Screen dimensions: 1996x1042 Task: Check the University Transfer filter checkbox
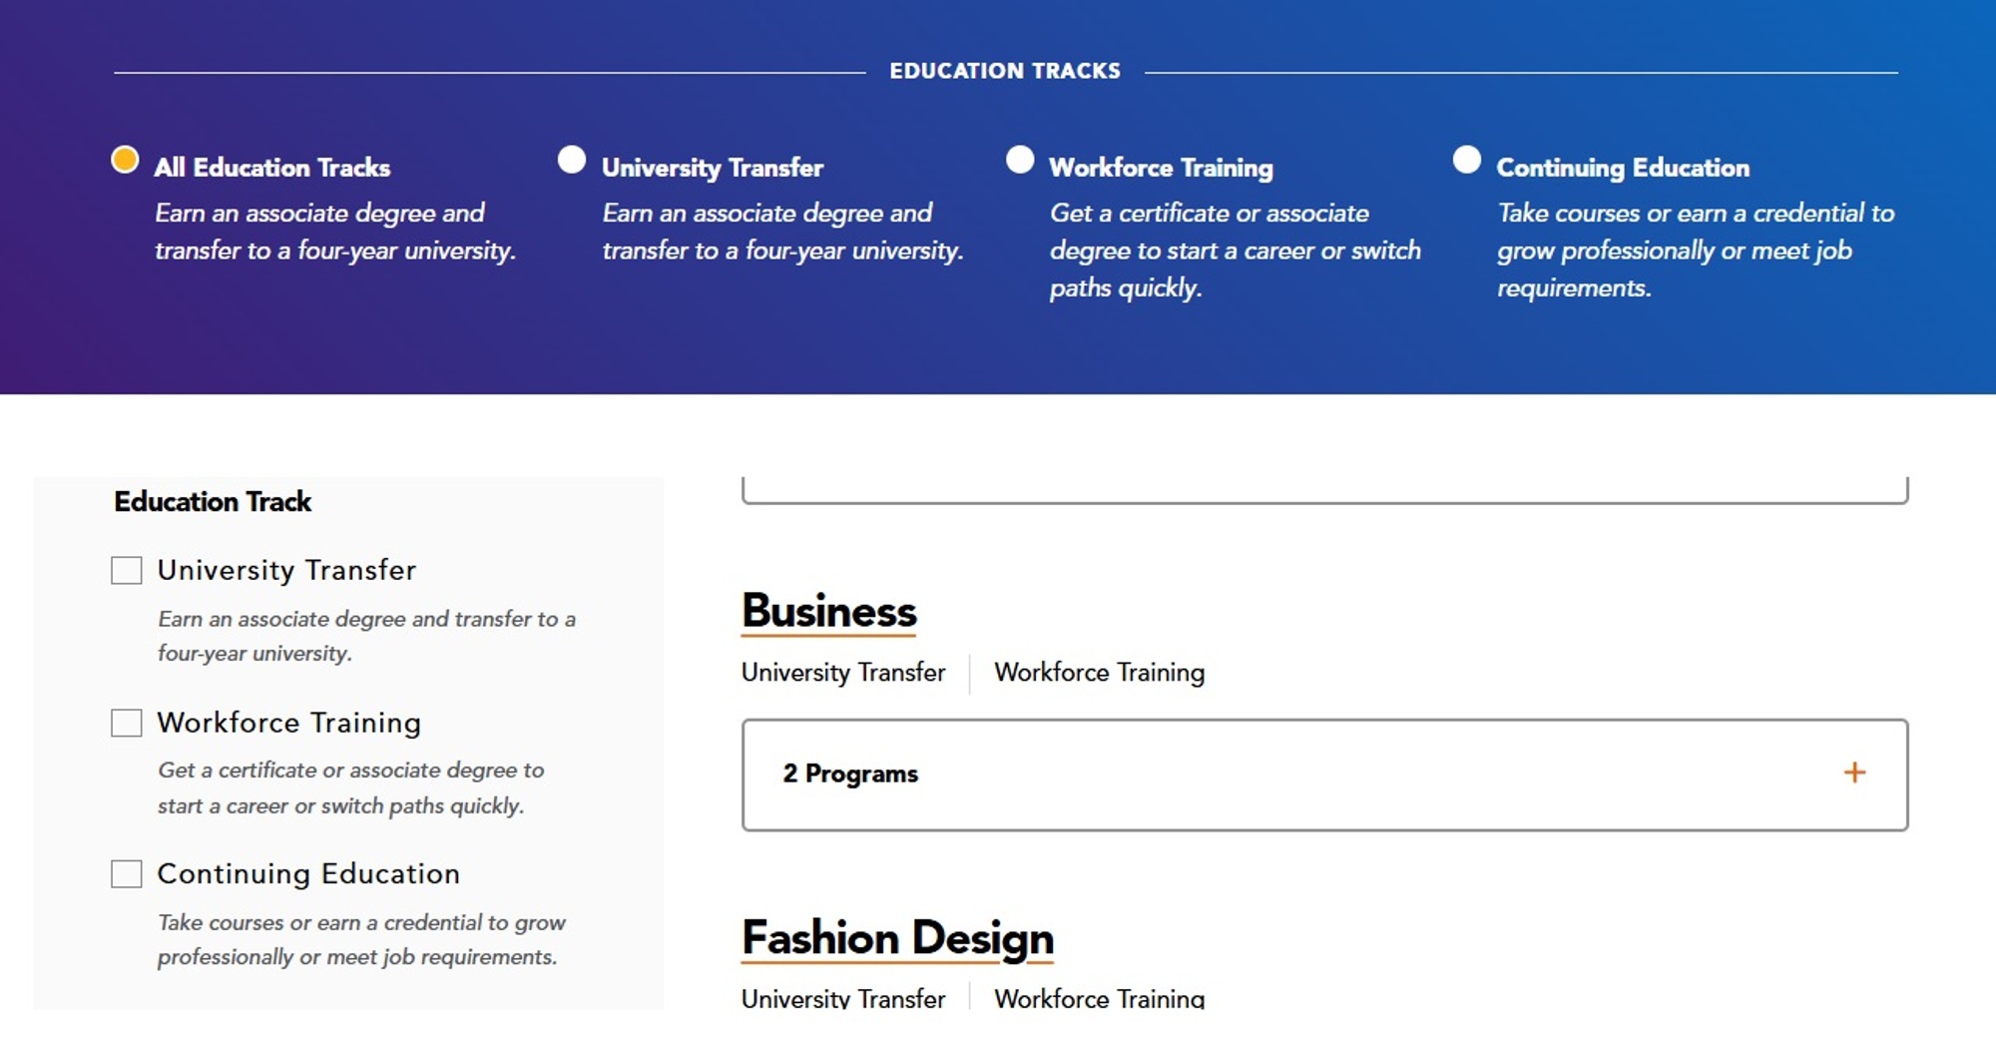[x=127, y=570]
